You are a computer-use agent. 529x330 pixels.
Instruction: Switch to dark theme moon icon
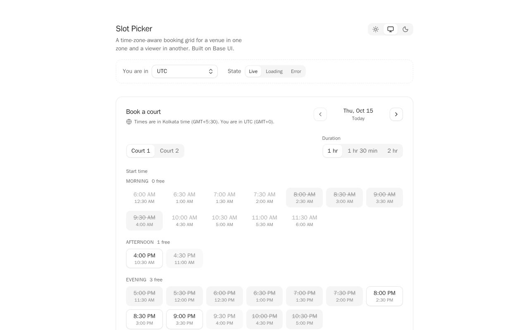click(x=405, y=29)
